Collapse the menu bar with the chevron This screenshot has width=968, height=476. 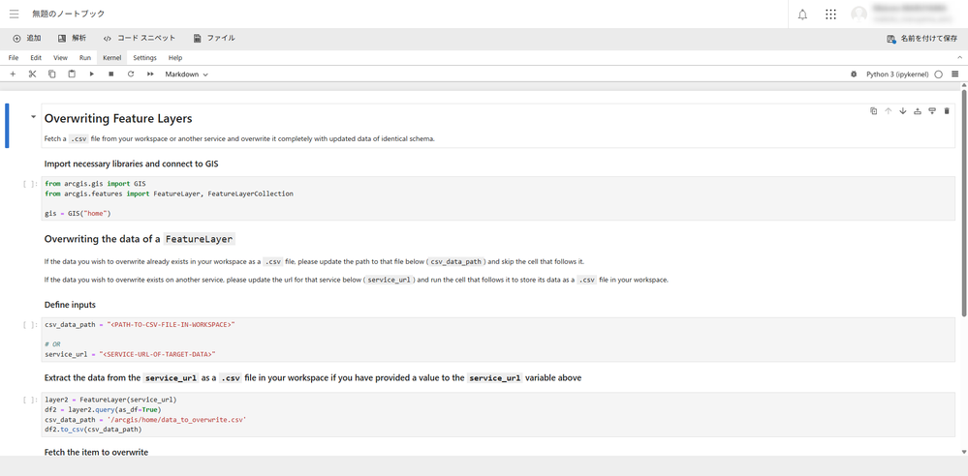point(959,57)
